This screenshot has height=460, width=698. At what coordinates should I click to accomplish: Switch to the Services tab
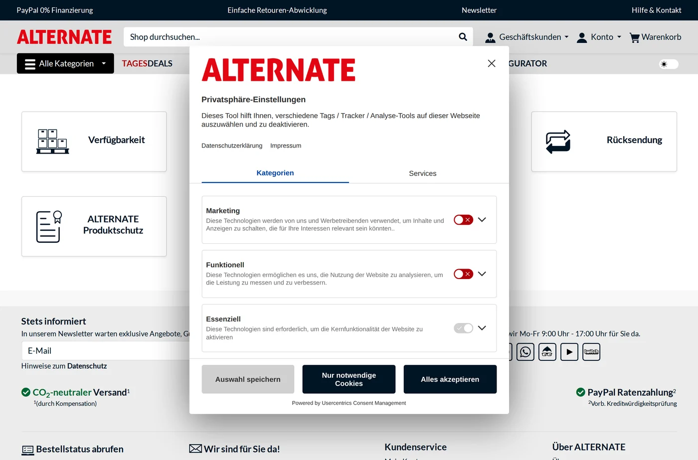[423, 173]
